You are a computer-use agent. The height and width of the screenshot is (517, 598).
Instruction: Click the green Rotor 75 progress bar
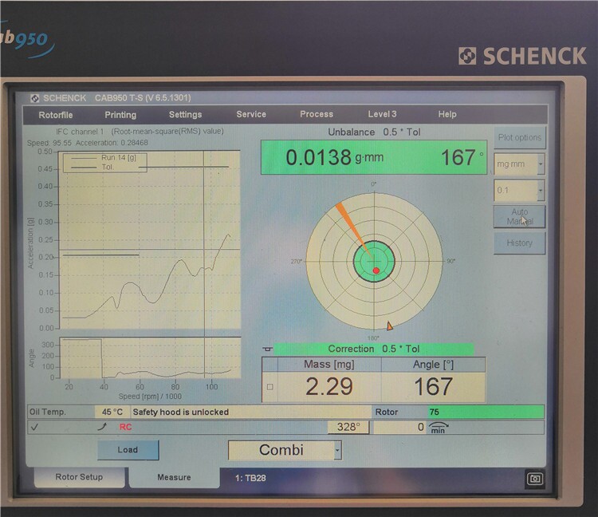(486, 412)
